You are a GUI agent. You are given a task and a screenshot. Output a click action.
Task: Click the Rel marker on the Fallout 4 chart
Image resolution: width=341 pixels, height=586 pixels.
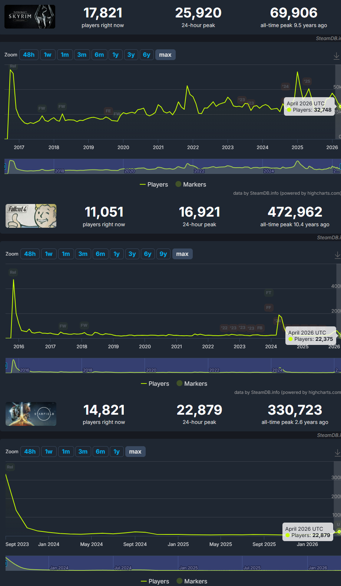tap(13, 272)
